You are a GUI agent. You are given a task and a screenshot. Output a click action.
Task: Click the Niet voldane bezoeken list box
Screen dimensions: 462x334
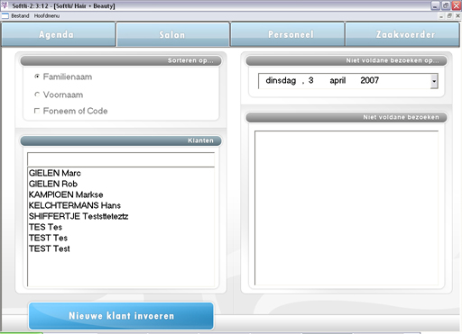(x=346, y=208)
